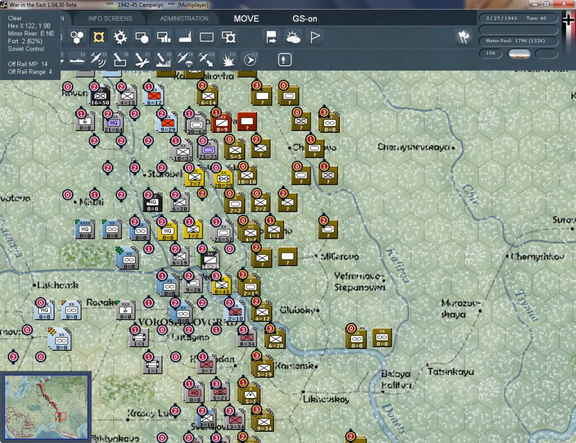Click the weather indicator pill beside 106
The height and width of the screenshot is (443, 576).
tap(519, 53)
